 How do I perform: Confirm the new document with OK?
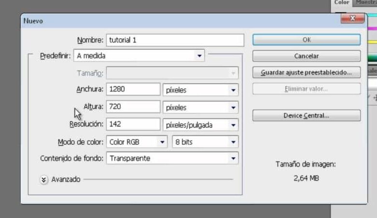[306, 40]
